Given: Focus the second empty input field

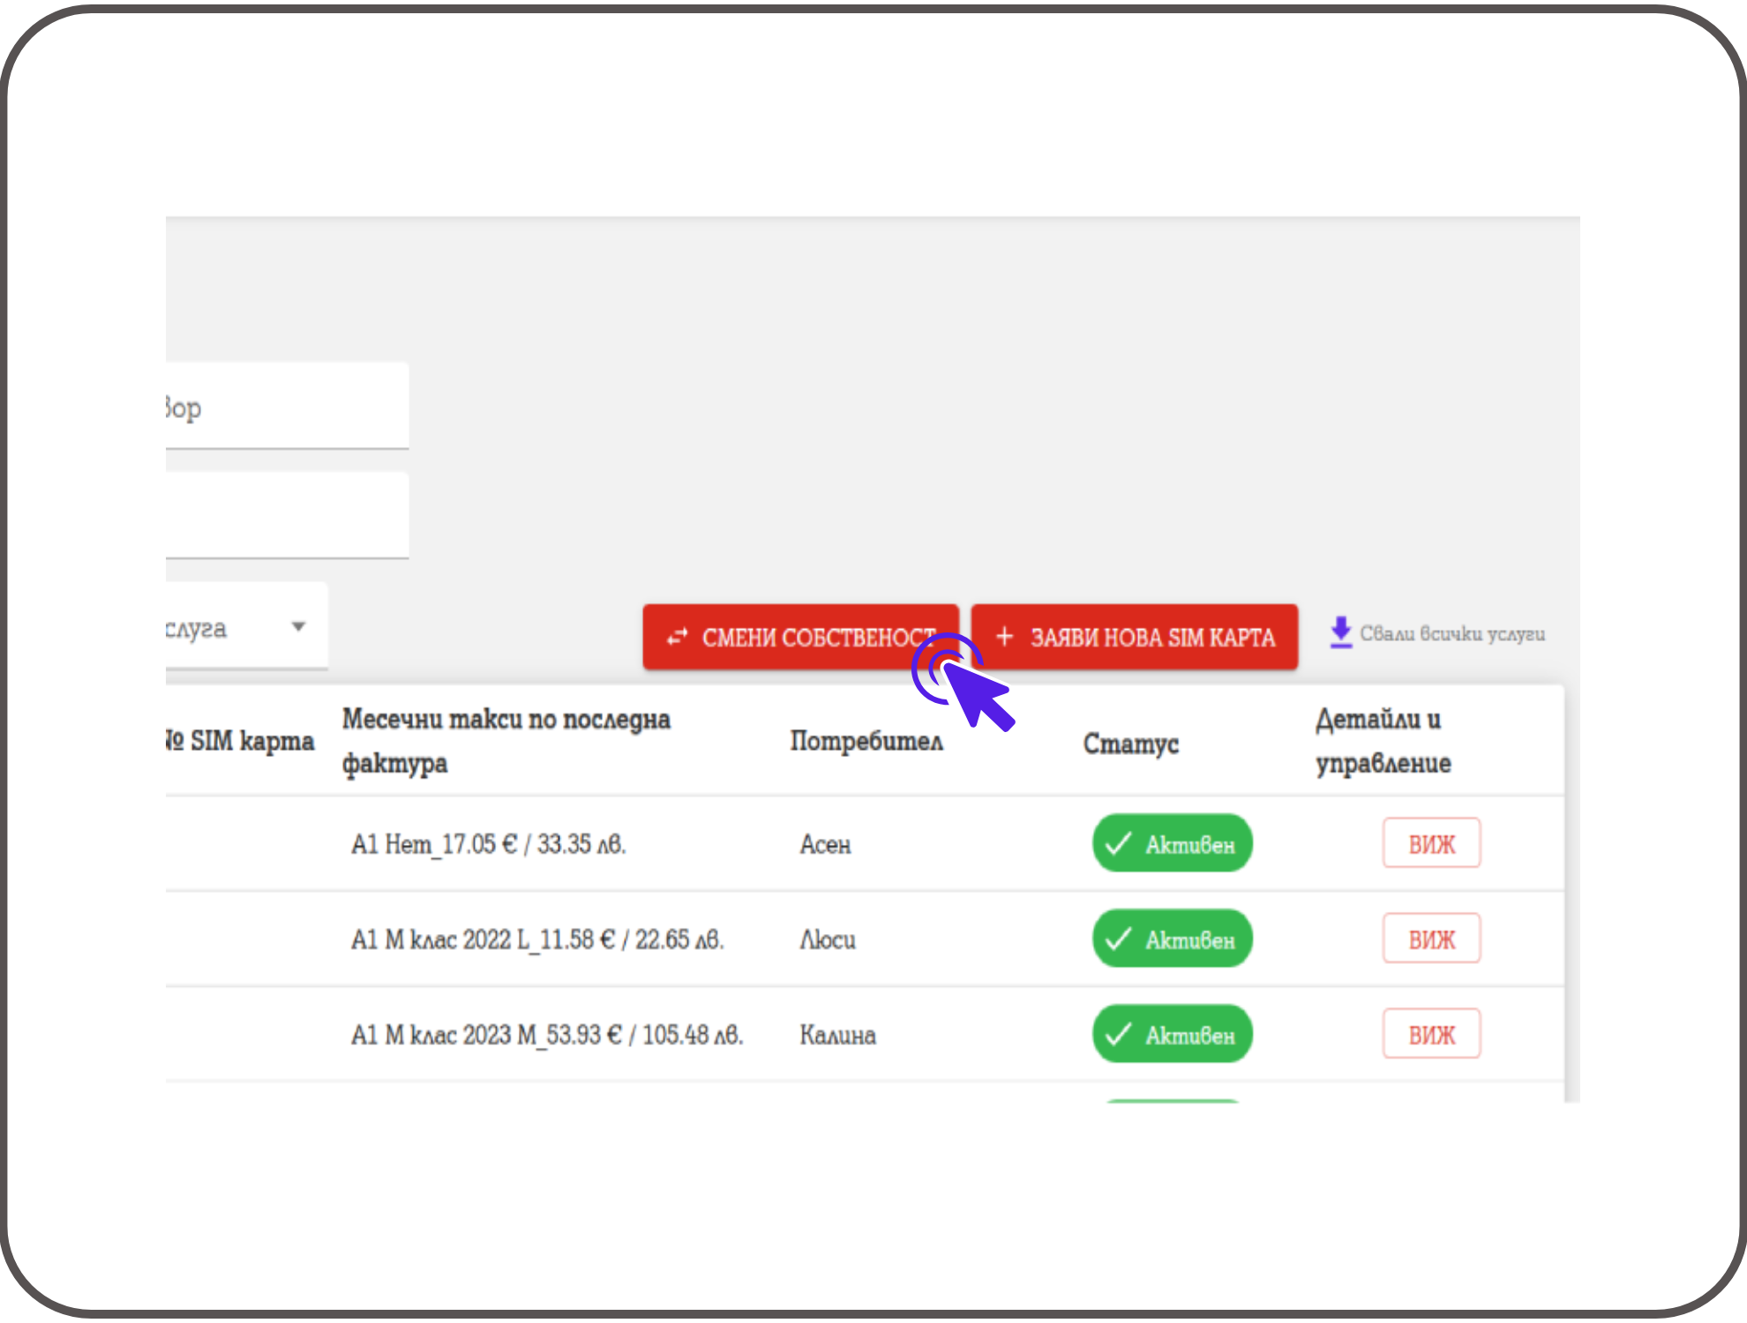Looking at the screenshot, I should (x=287, y=516).
